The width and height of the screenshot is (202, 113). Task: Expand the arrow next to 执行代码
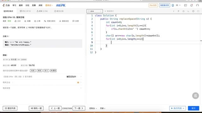184,108
